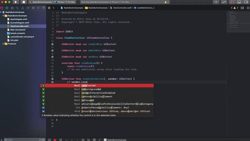Click Simulate Location arrow icon

point(100,140)
